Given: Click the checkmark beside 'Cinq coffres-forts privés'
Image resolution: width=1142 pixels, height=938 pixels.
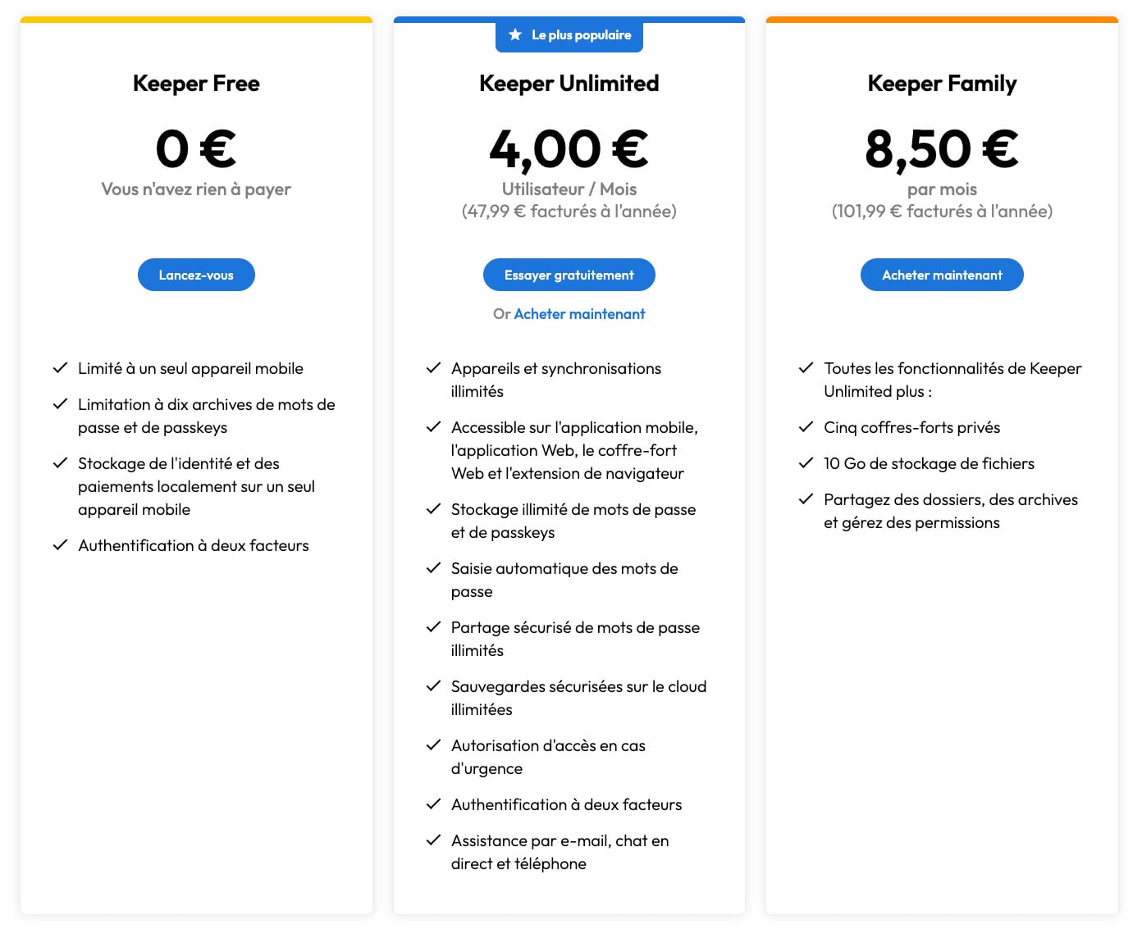Looking at the screenshot, I should point(806,426).
